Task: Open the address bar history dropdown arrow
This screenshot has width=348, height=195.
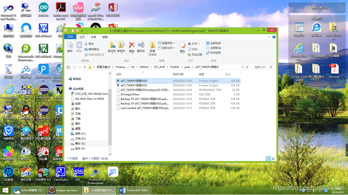Action: [x=242, y=67]
